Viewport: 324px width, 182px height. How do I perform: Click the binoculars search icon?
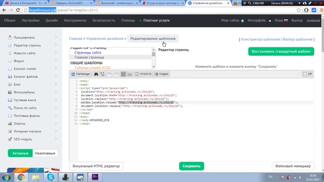pyautogui.click(x=96, y=74)
